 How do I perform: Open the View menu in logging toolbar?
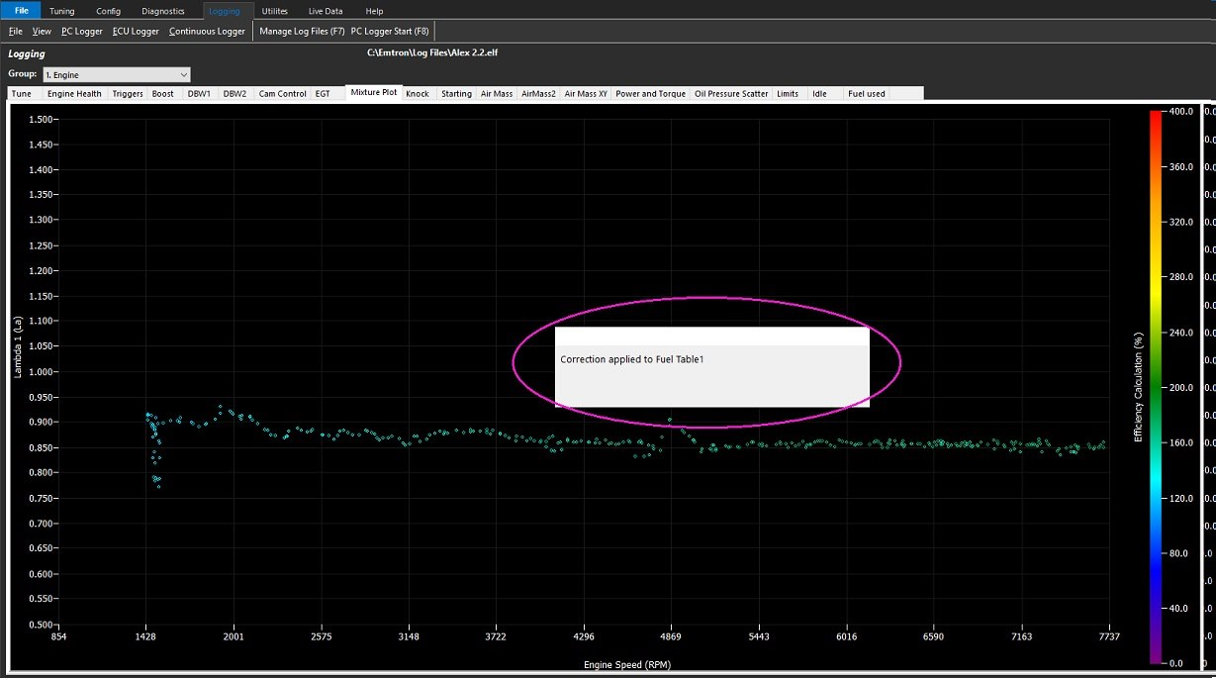point(42,32)
